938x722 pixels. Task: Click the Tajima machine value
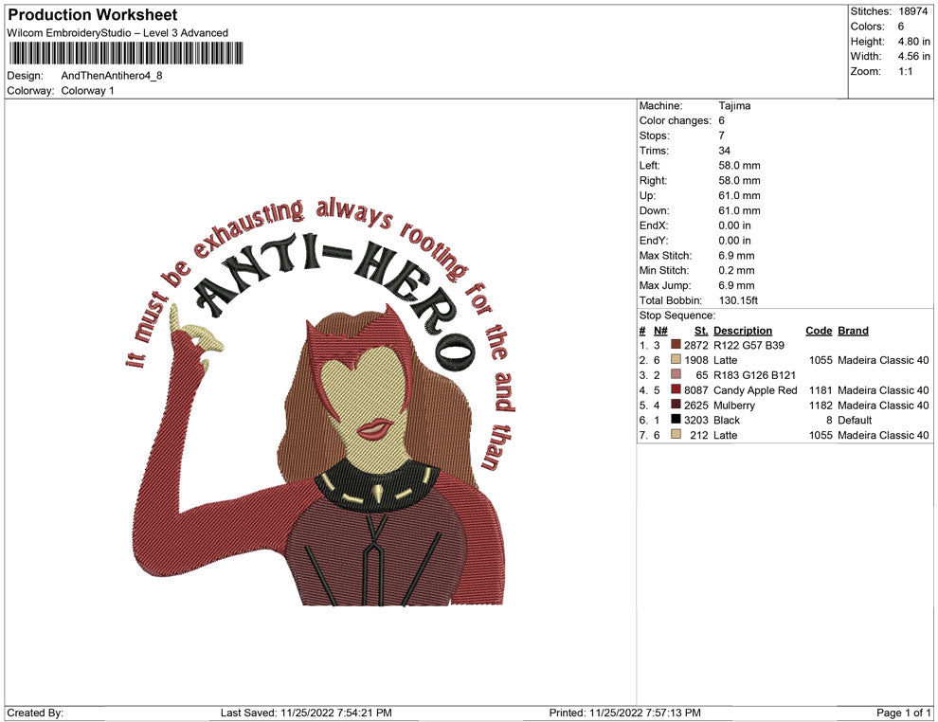point(734,106)
